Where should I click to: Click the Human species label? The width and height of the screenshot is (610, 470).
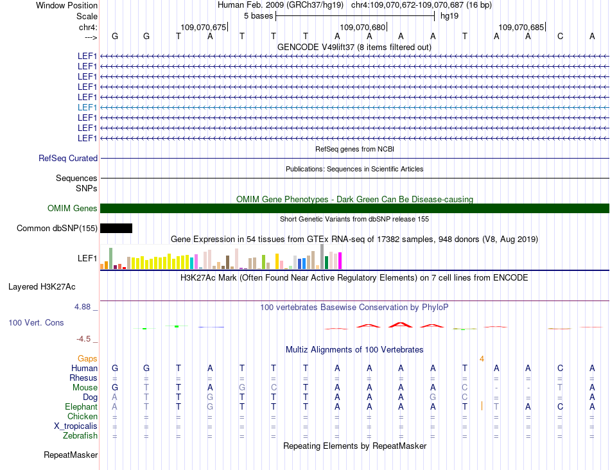pyautogui.click(x=84, y=369)
